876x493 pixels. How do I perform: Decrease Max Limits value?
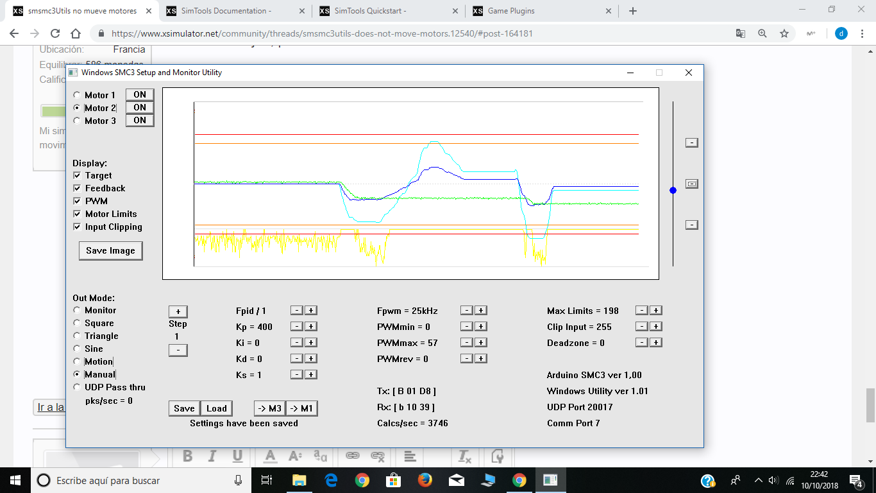point(641,310)
